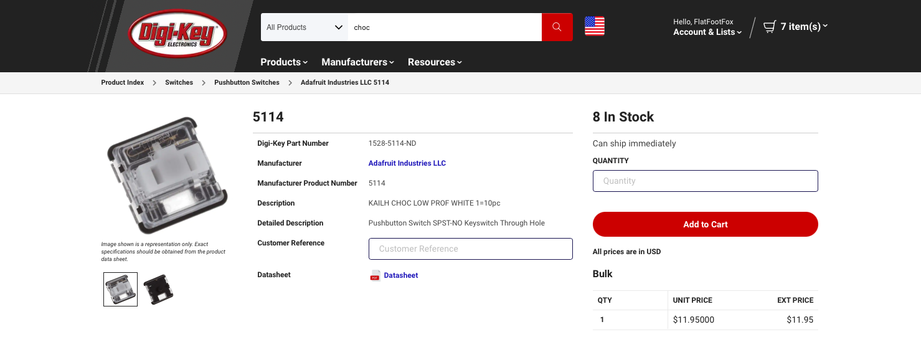Open the Datasheet link
Viewport: 921px width, 342px height.
pos(401,275)
